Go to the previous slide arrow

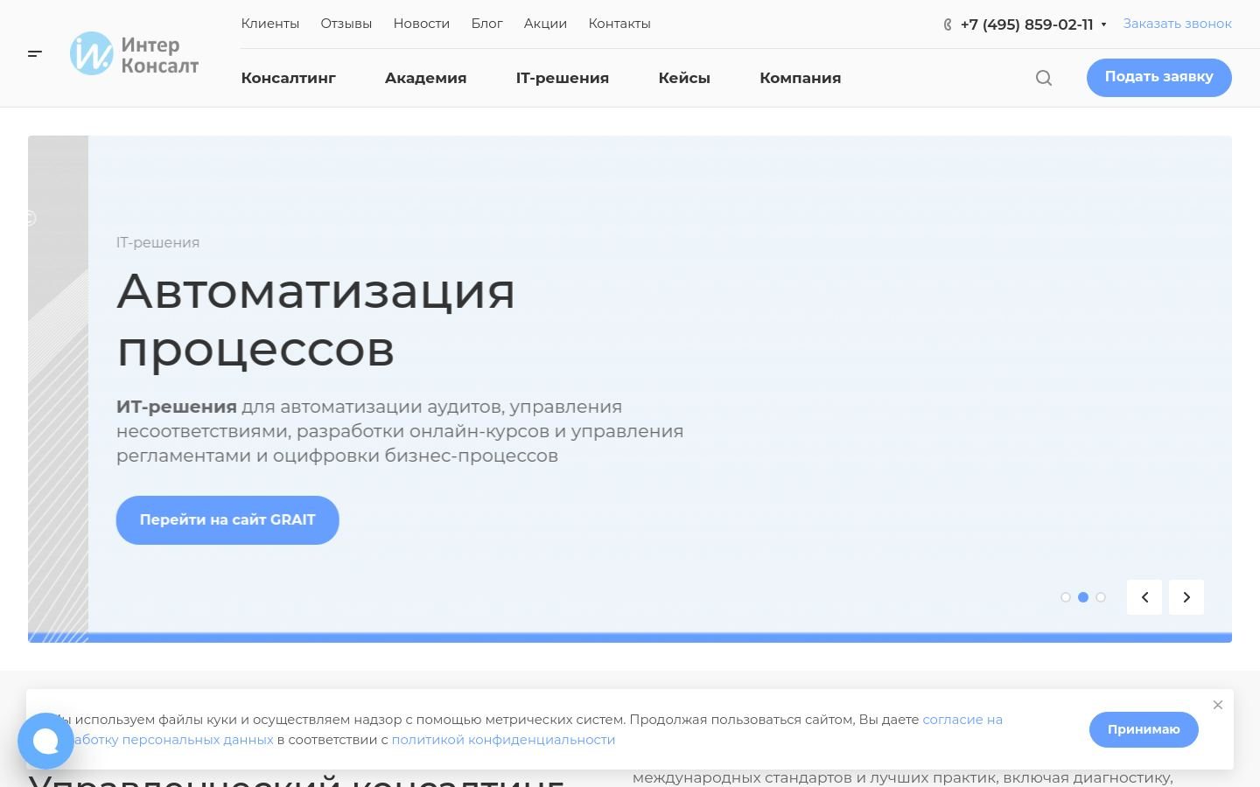[1144, 597]
